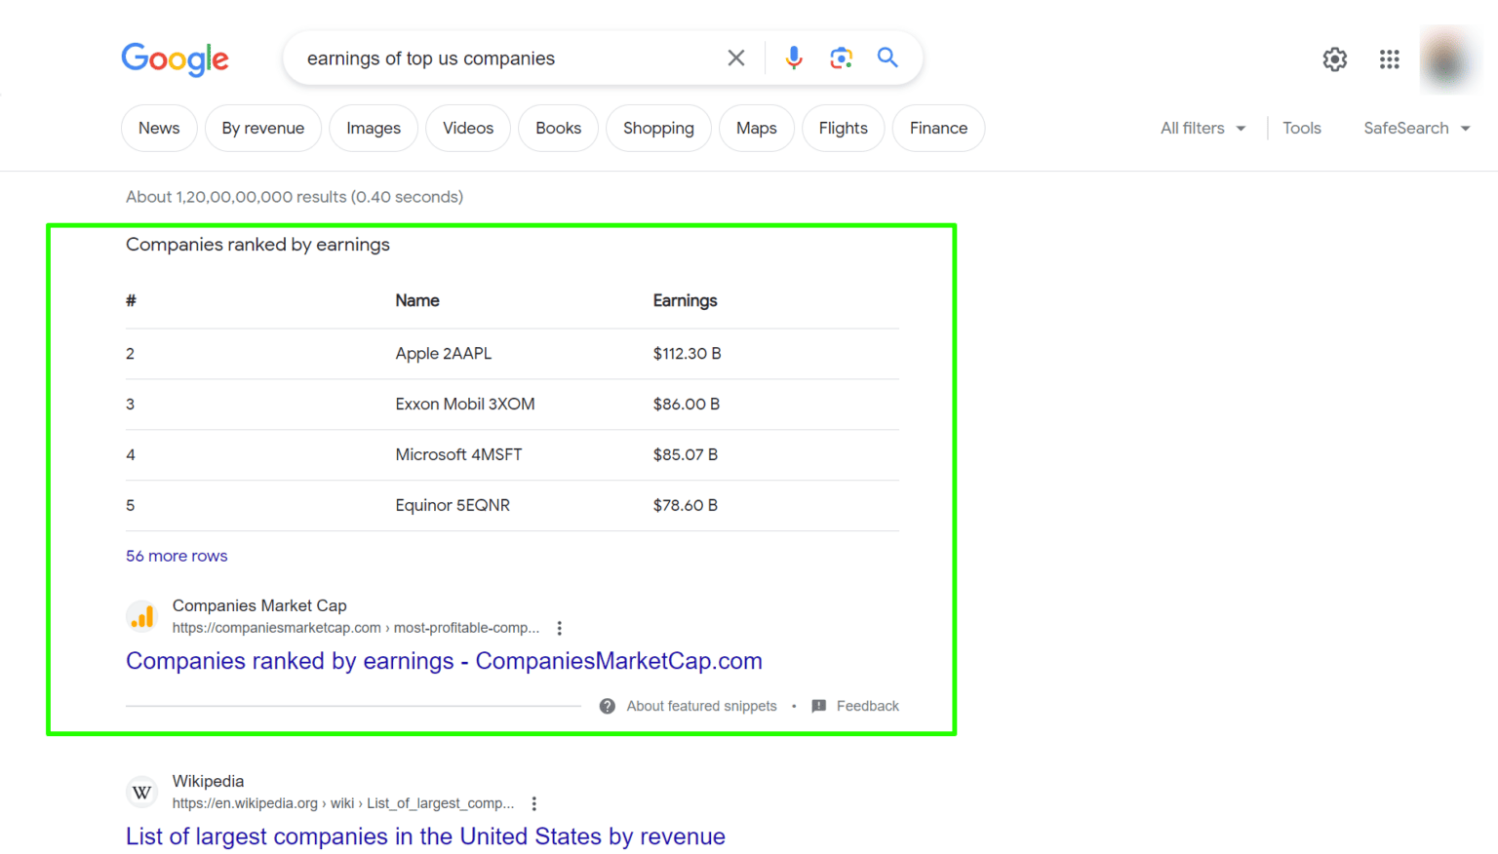Open Tools to toggle search options
The image size is (1498, 854).
pos(1302,128)
